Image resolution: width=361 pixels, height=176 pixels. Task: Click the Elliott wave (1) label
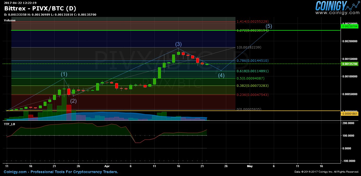pyautogui.click(x=64, y=74)
